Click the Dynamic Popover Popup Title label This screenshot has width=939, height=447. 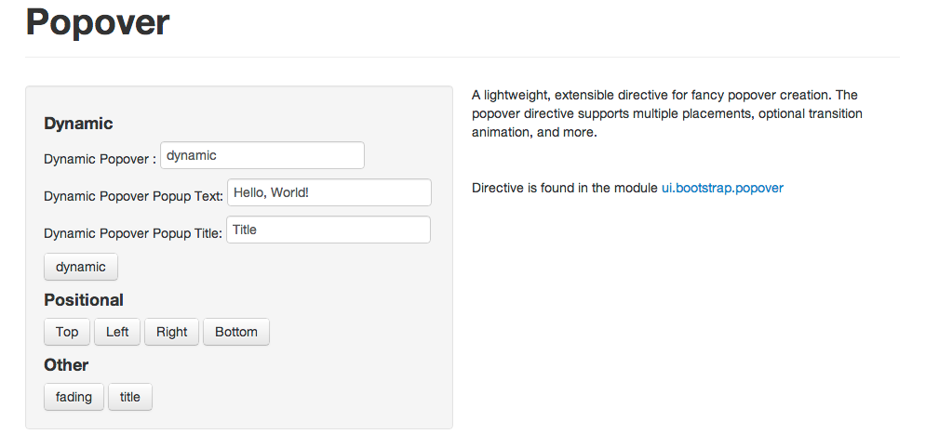(x=133, y=233)
